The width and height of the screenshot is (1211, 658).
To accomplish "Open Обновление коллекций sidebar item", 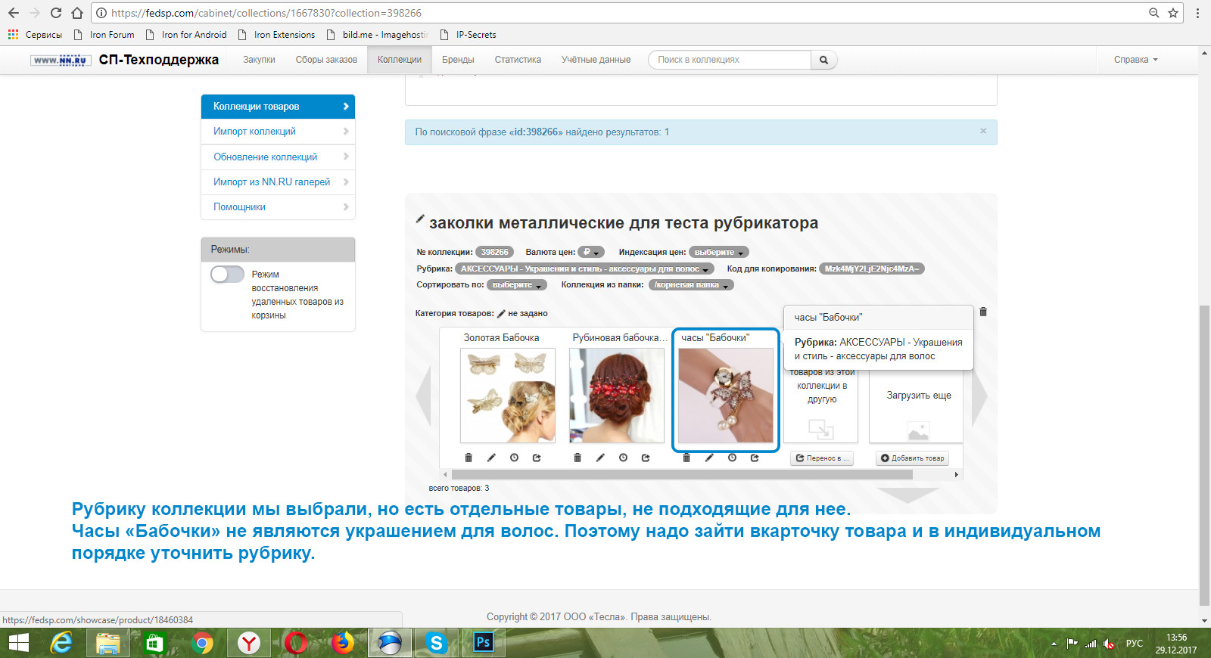I will 278,157.
